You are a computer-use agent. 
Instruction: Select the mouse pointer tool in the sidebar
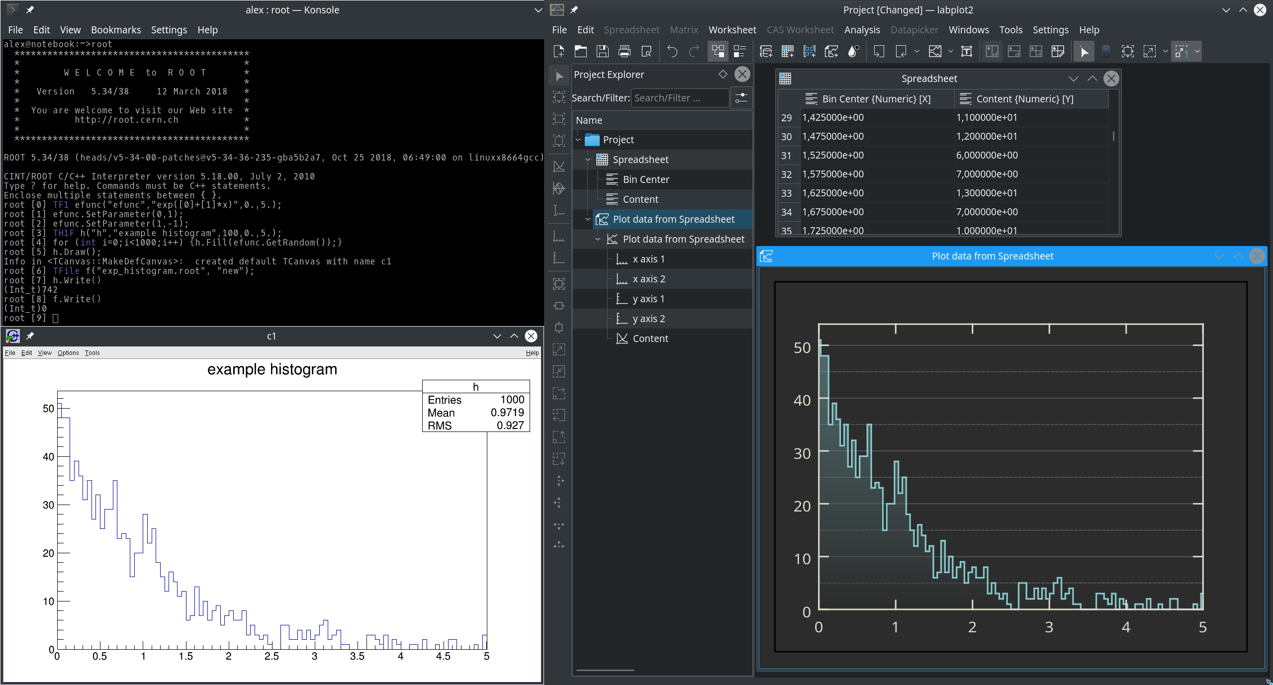tap(559, 76)
